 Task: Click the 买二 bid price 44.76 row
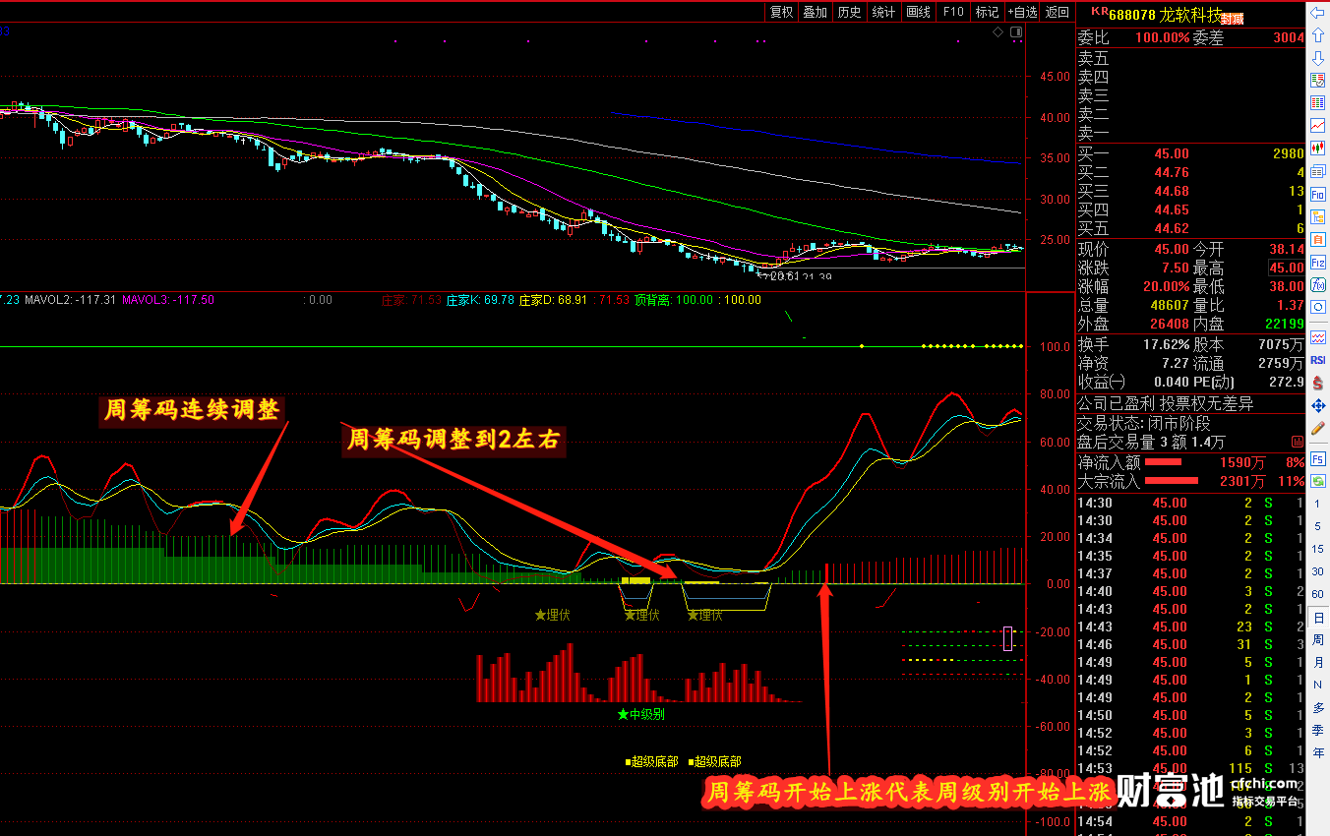click(x=1190, y=172)
